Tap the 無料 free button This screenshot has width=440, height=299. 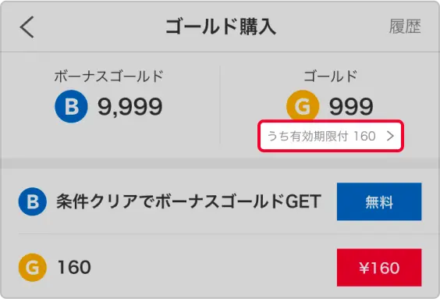click(379, 202)
